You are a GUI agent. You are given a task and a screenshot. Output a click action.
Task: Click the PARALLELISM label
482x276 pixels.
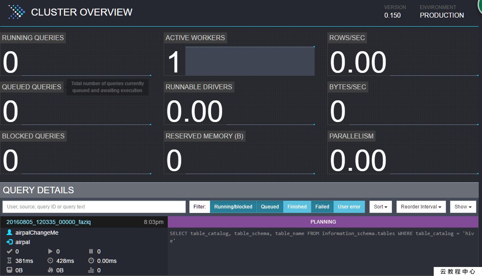pyautogui.click(x=351, y=136)
